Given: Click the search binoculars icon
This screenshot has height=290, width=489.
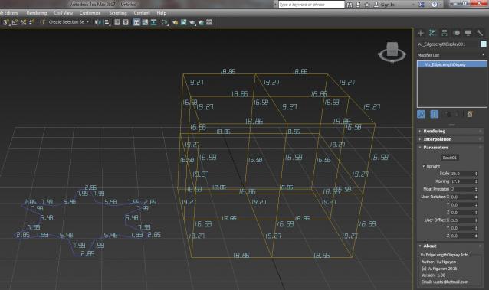Looking at the screenshot, I should [x=350, y=5].
